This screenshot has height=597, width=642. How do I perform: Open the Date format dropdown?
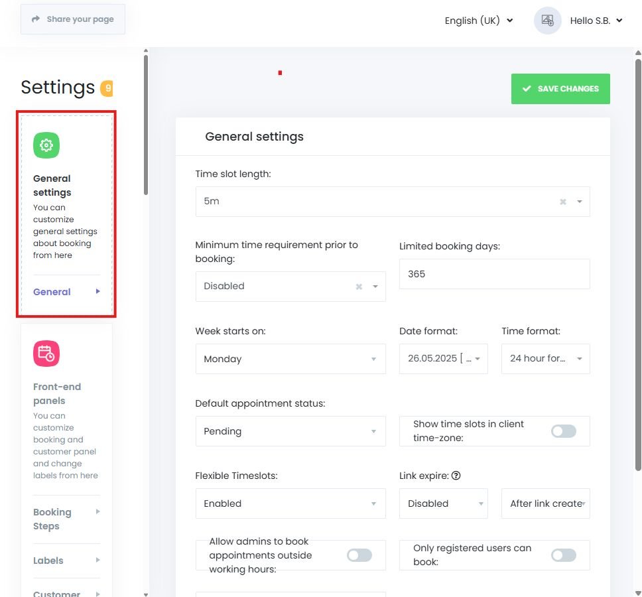pyautogui.click(x=443, y=359)
